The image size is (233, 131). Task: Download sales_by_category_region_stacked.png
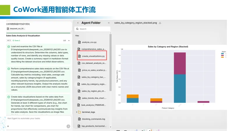click(x=160, y=23)
